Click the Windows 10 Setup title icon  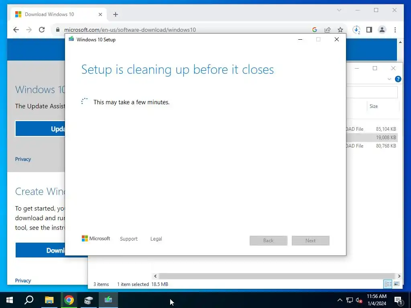[71, 39]
